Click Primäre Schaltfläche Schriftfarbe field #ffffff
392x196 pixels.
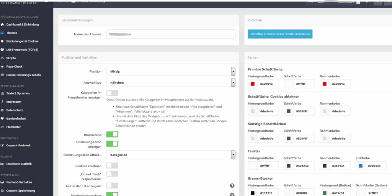pos(299,84)
